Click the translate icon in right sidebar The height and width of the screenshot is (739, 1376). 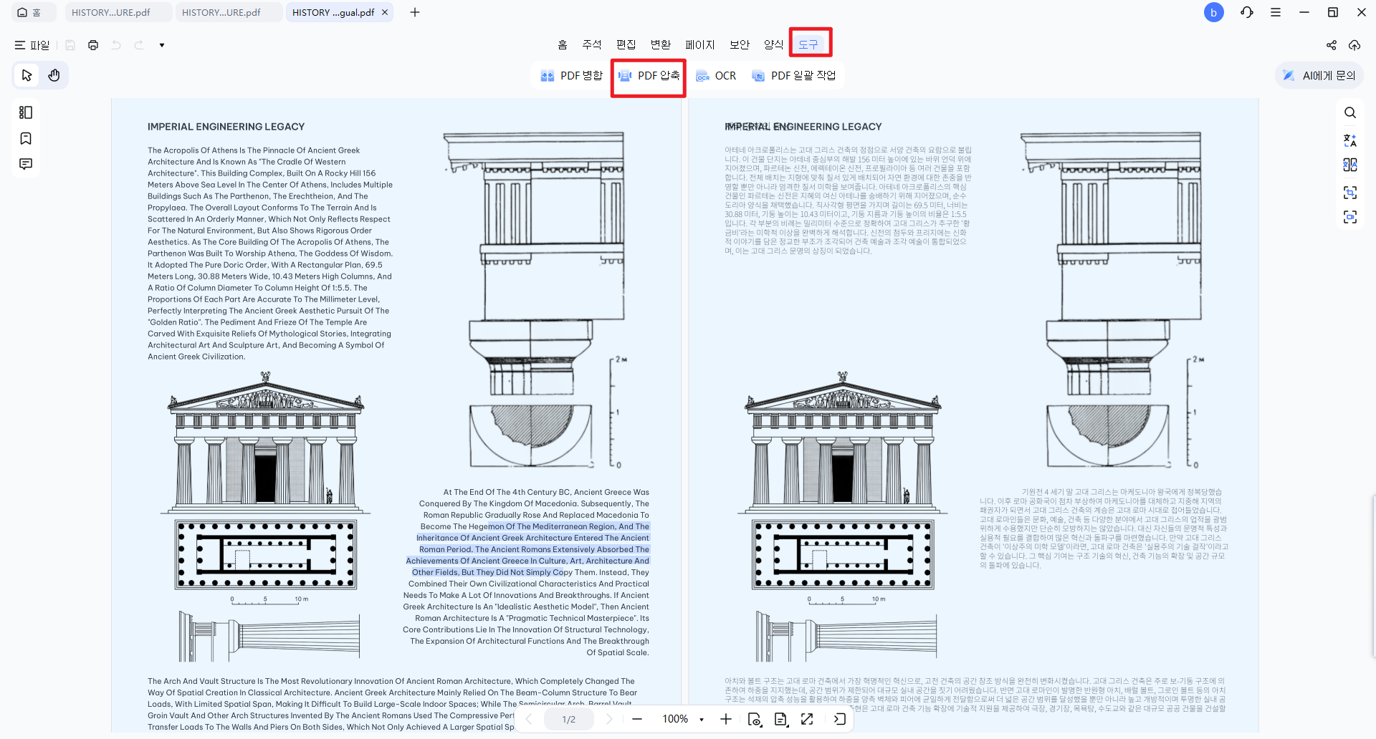coord(1350,140)
